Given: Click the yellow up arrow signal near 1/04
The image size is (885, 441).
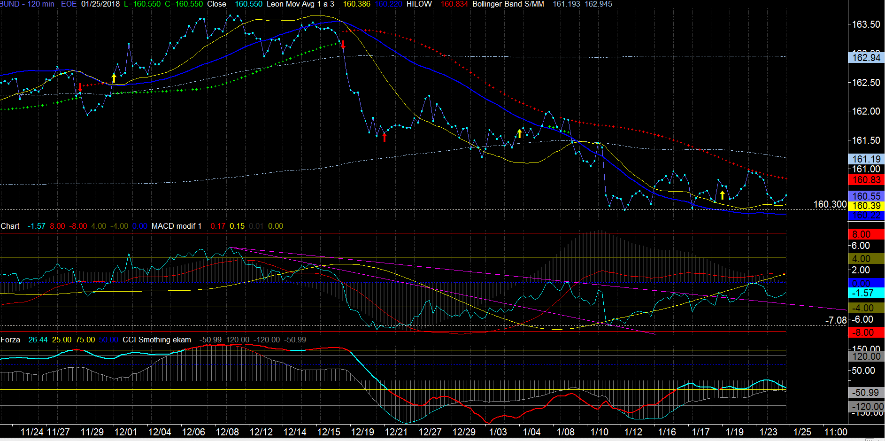Looking at the screenshot, I should 520,134.
